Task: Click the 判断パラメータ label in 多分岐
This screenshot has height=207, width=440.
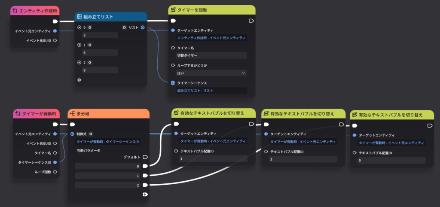Action: click(89, 150)
